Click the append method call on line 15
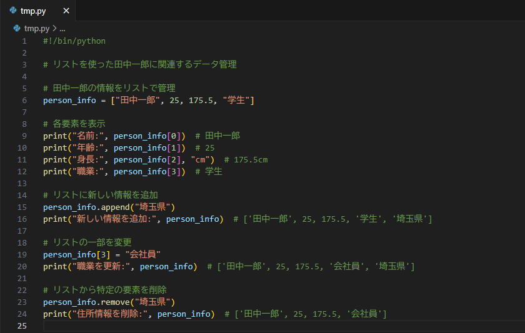525x333 pixels. tap(115, 207)
